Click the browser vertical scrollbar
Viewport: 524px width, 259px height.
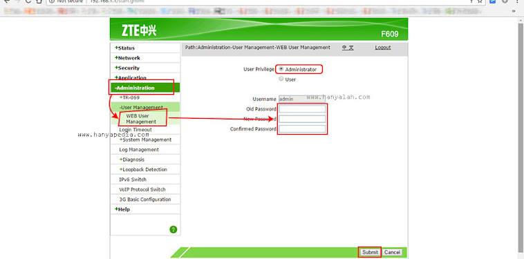point(521,139)
